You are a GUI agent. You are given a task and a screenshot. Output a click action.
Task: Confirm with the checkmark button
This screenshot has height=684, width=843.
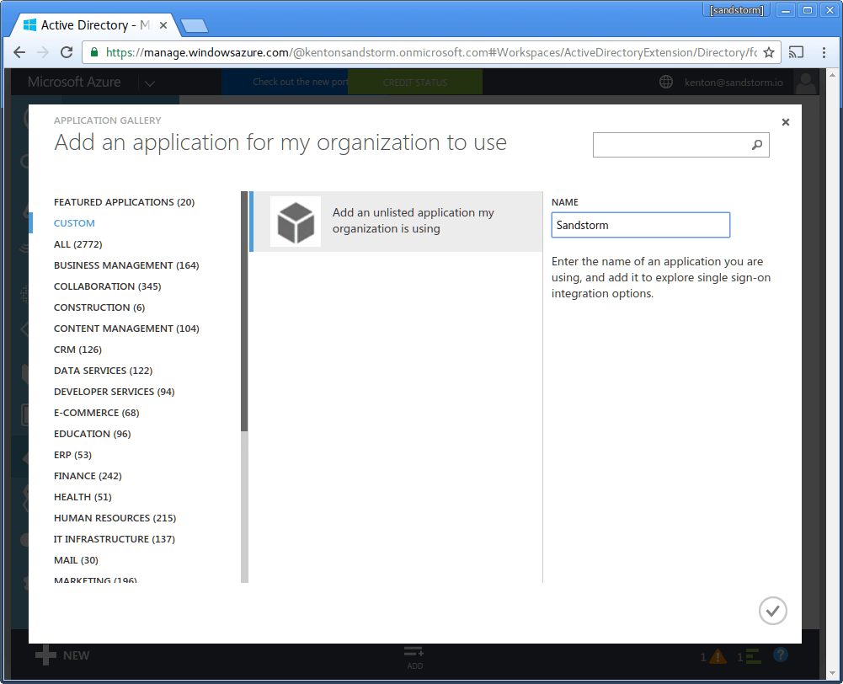(772, 611)
